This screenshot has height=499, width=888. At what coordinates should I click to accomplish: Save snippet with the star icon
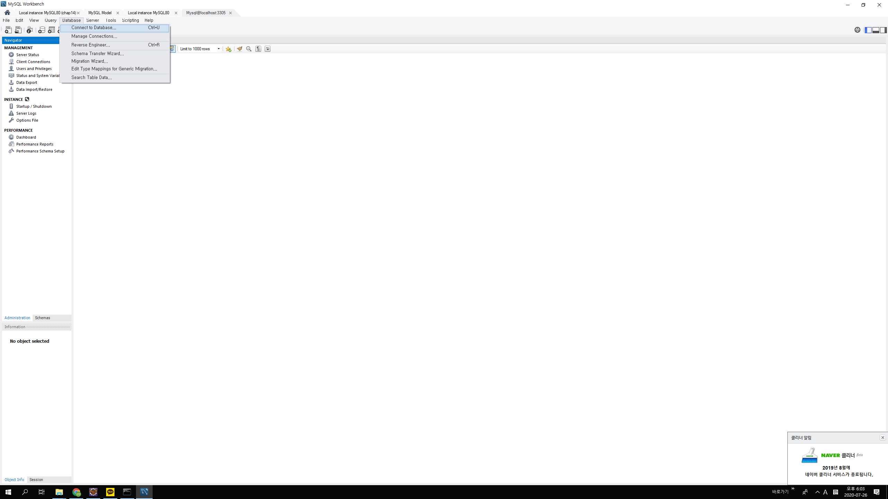228,49
